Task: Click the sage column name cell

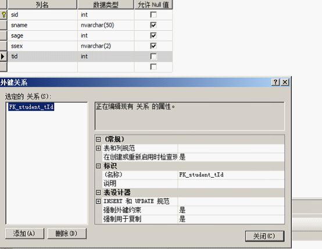Action: [42, 35]
